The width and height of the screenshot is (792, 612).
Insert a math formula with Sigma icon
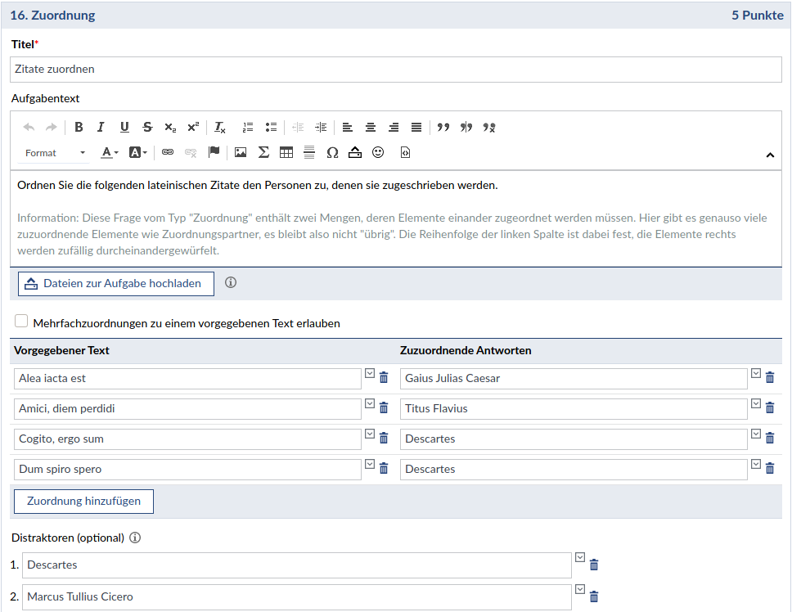pyautogui.click(x=263, y=152)
